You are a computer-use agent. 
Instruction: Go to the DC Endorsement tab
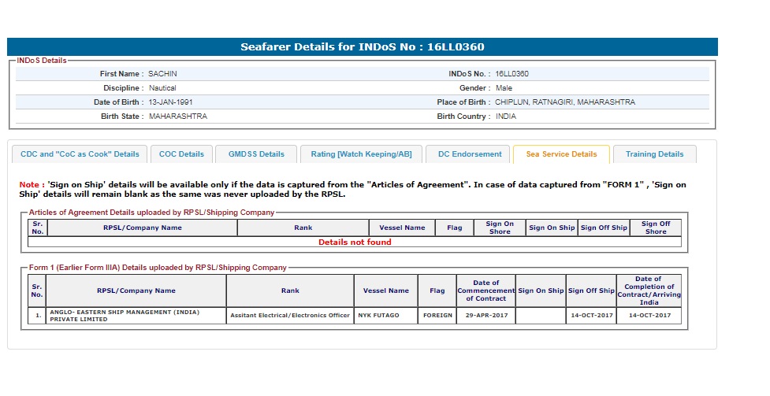pyautogui.click(x=470, y=154)
